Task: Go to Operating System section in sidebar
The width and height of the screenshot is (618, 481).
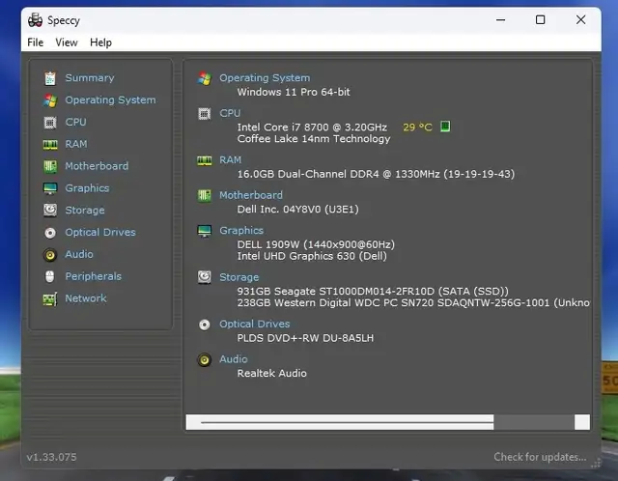Action: [110, 99]
